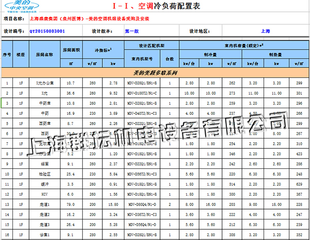The height and width of the screenshot is (240, 310).
Task: Click the red project name starting 上海盛康集团
Action: [89, 19]
